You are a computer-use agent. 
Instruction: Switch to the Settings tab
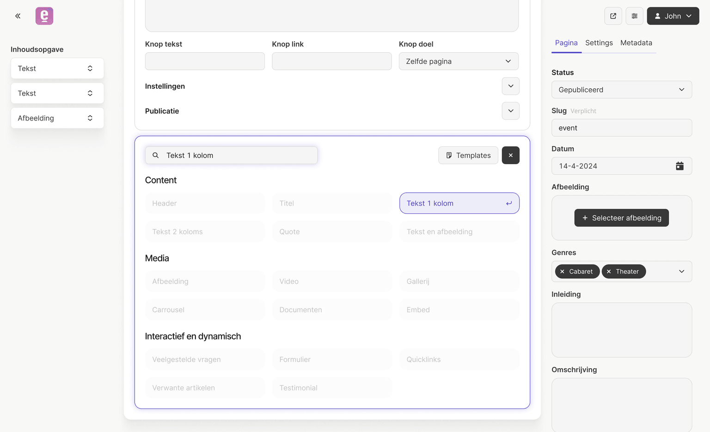(599, 43)
